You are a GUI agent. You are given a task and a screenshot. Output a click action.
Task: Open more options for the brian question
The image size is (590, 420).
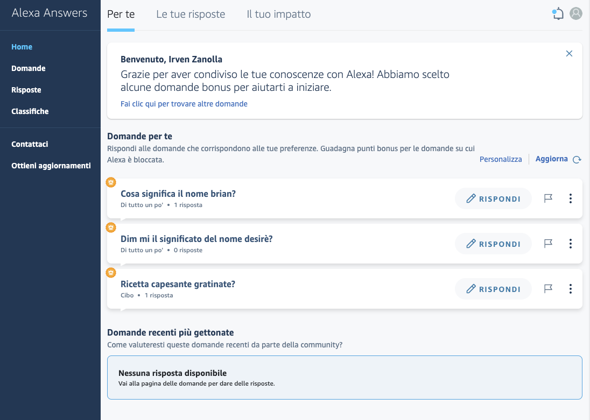pyautogui.click(x=571, y=198)
